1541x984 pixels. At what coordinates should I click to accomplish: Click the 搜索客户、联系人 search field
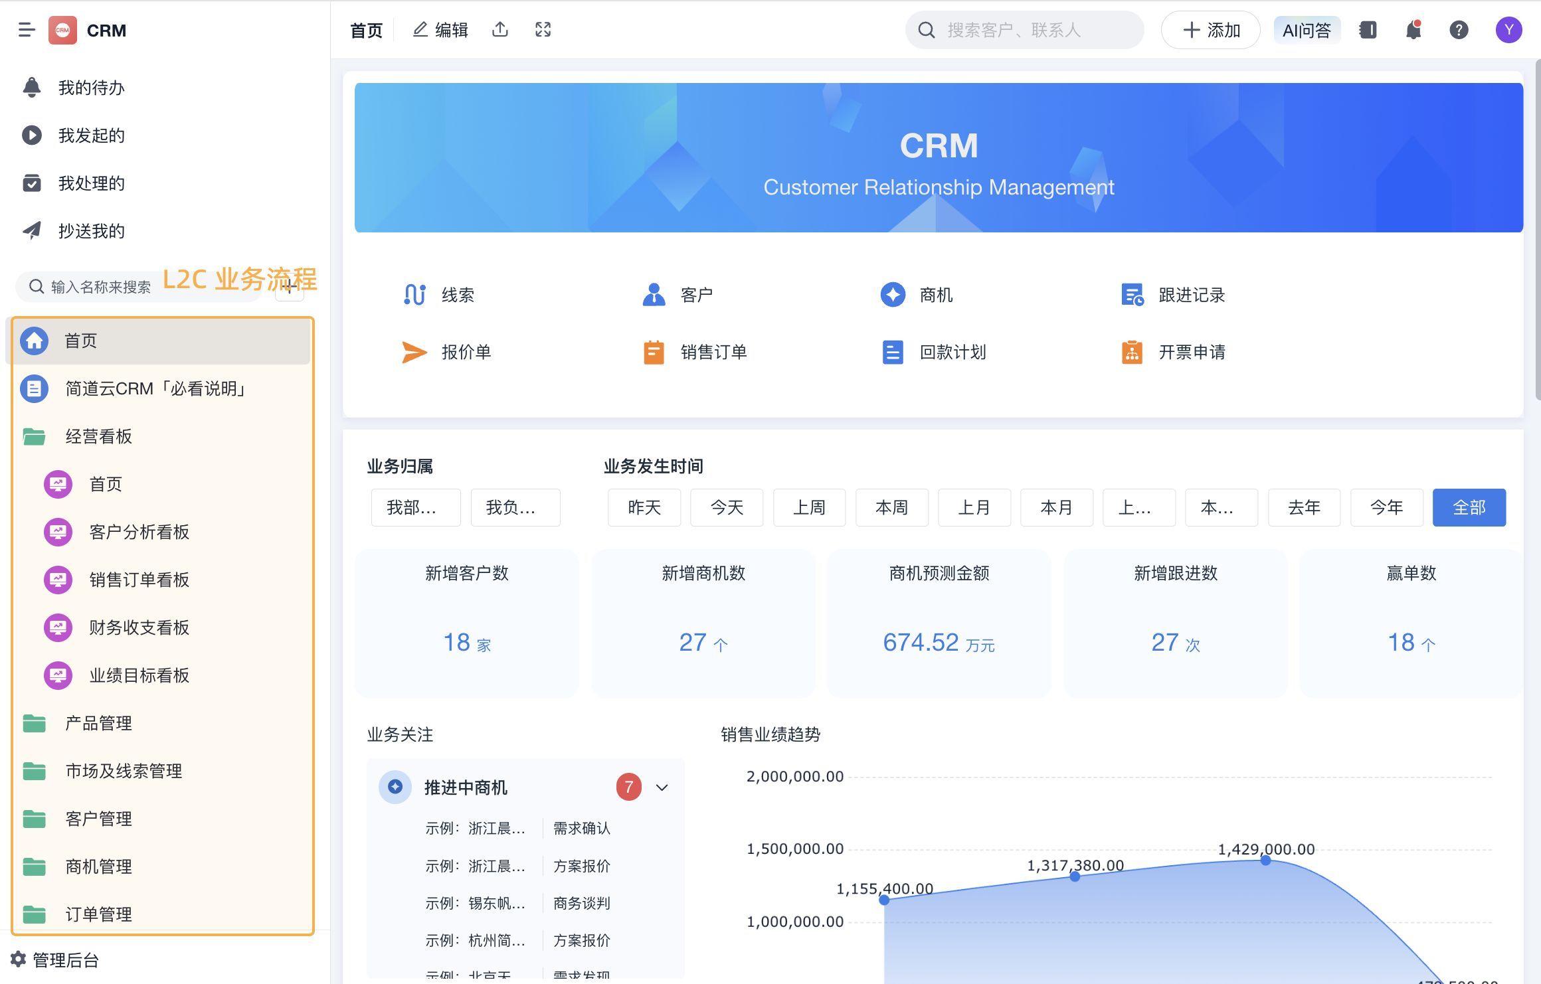pos(1026,30)
